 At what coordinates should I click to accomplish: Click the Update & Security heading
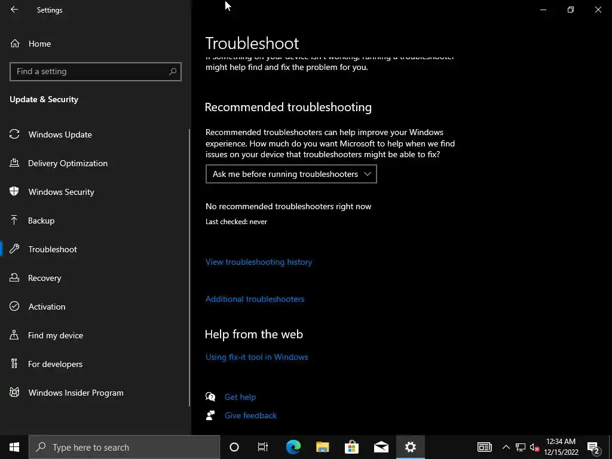pos(44,100)
